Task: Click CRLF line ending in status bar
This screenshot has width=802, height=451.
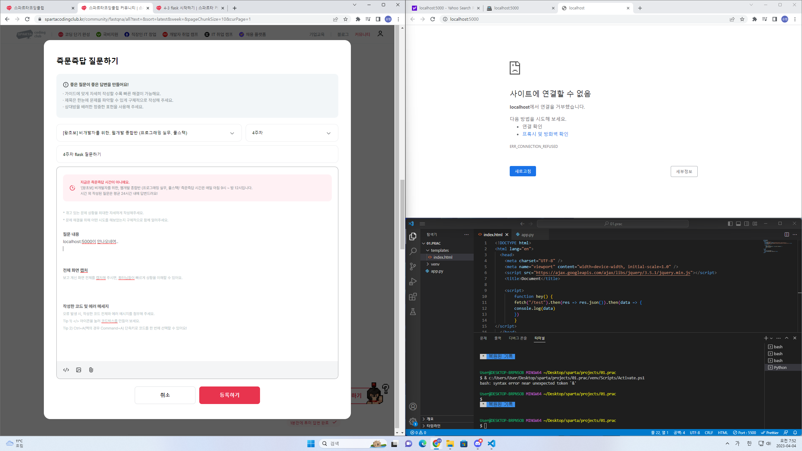Action: [709, 433]
